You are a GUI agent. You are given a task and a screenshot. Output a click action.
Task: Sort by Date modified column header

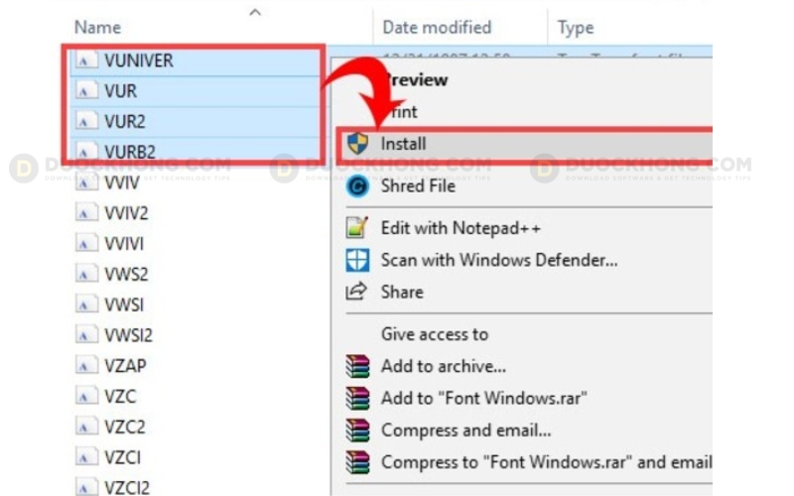pos(437,28)
